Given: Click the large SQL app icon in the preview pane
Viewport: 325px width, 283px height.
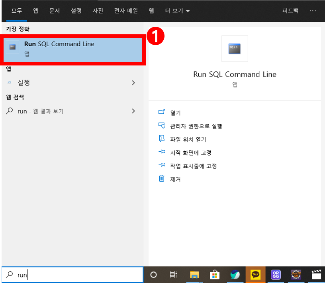Looking at the screenshot, I should coord(235,49).
